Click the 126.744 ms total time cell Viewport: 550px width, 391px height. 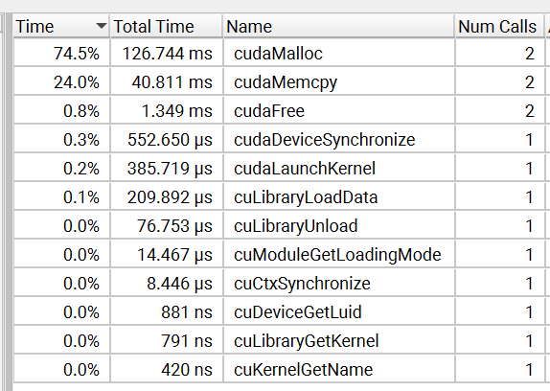(x=167, y=54)
